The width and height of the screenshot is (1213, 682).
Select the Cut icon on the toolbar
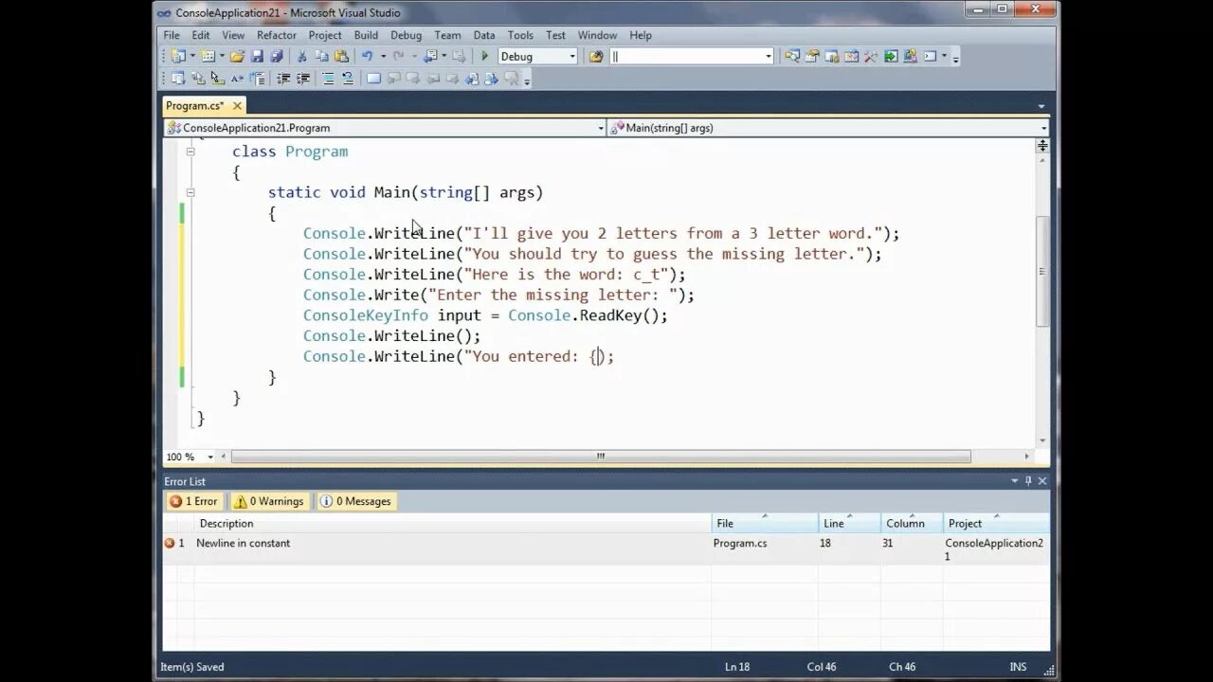pyautogui.click(x=301, y=55)
